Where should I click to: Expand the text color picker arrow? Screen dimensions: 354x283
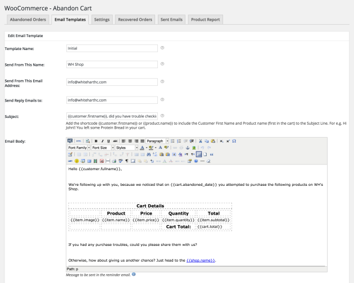(147, 148)
